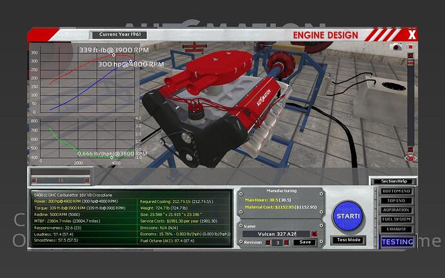The image size is (445, 278).
Task: Click the camera reset icon below scrollbar
Action: tap(410, 159)
